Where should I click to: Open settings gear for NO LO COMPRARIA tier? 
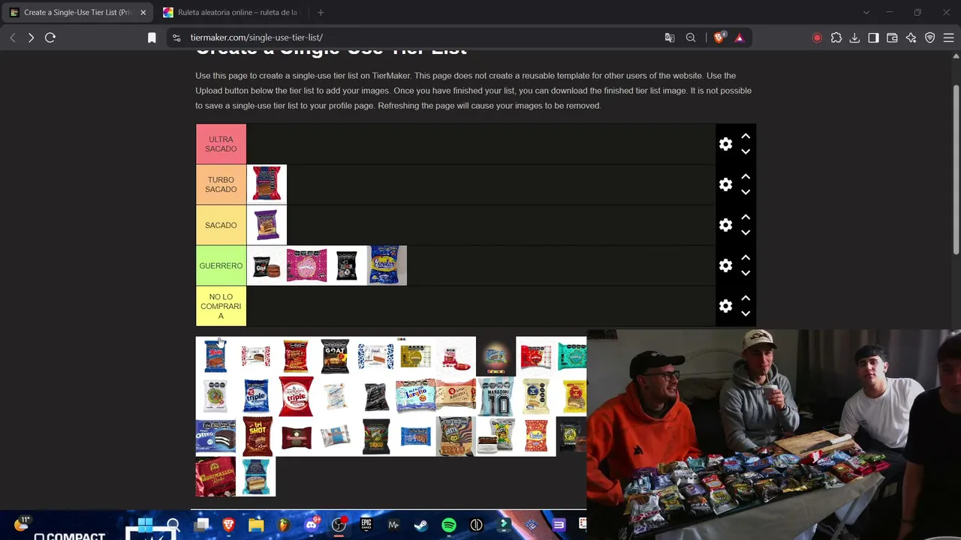pos(725,306)
